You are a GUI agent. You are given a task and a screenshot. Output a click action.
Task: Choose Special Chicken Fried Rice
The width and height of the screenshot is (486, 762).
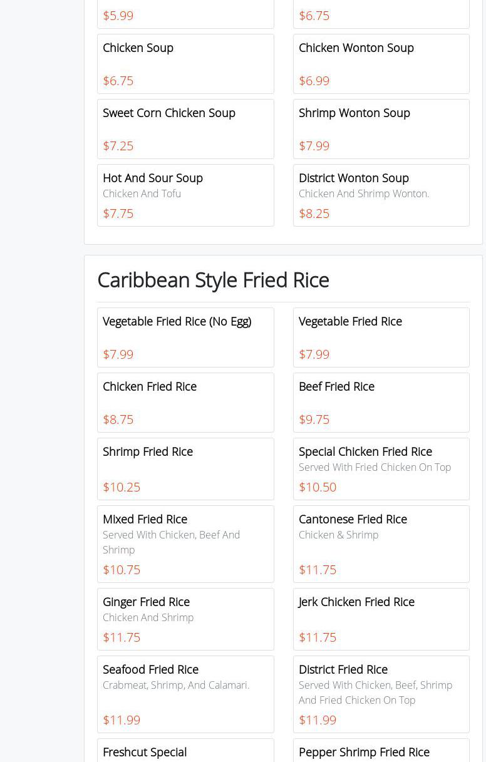click(x=381, y=469)
